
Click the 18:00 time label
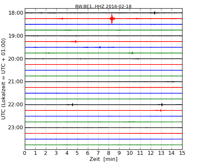click(16, 13)
